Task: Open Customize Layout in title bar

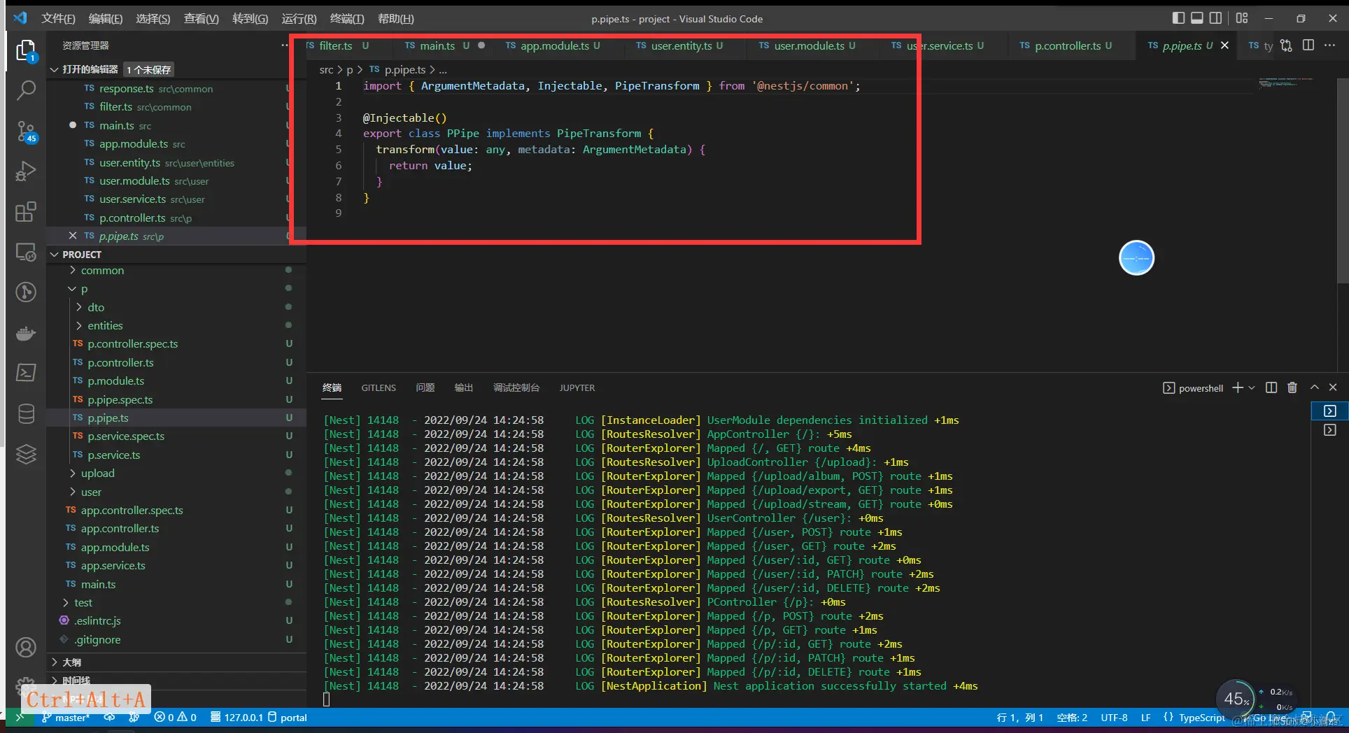Action: [1242, 18]
